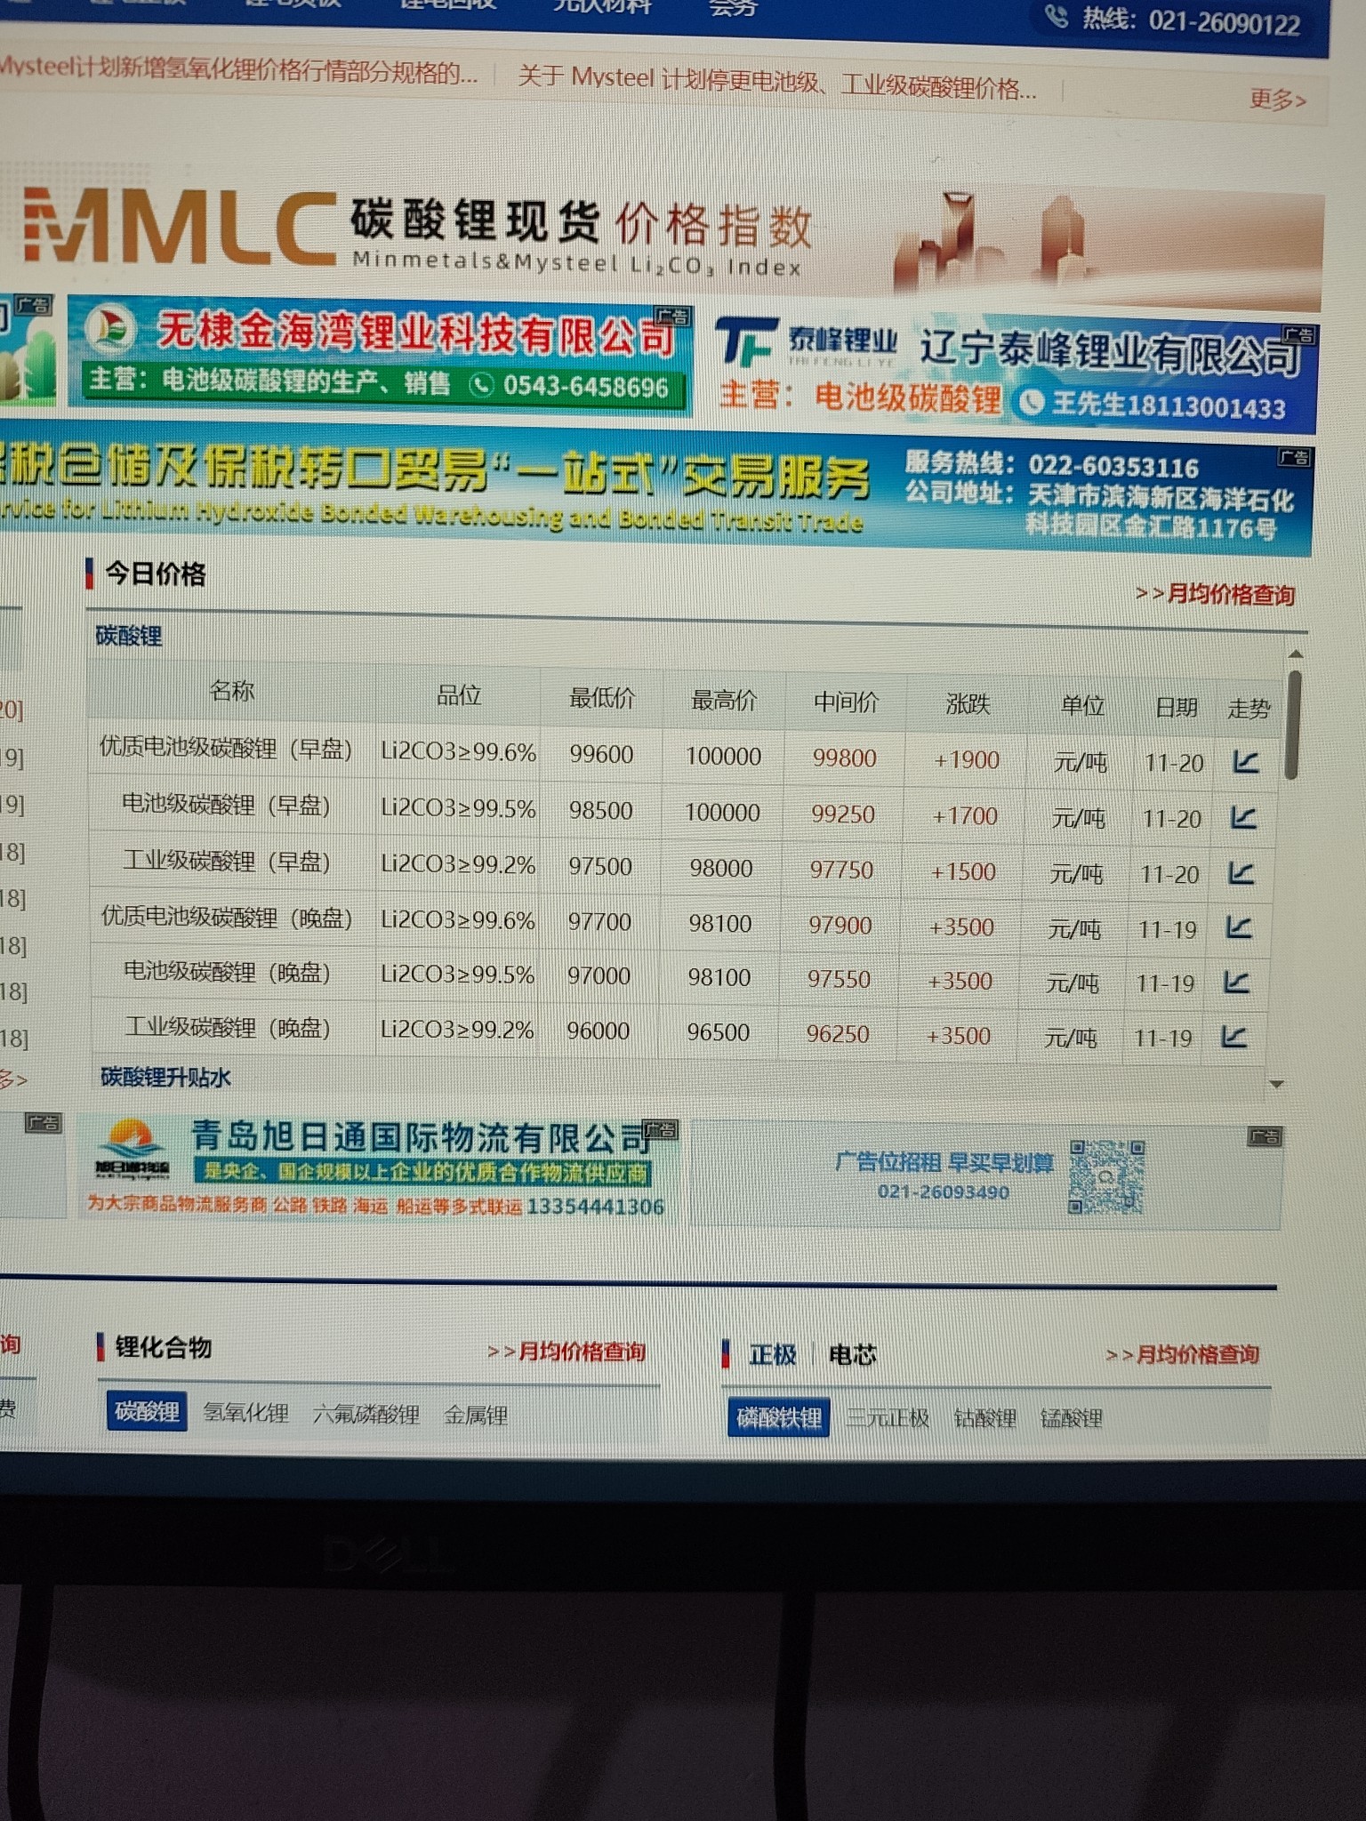Select the 磷酸铁锂 tab
Screen dimensions: 1366x1821
(x=779, y=1417)
